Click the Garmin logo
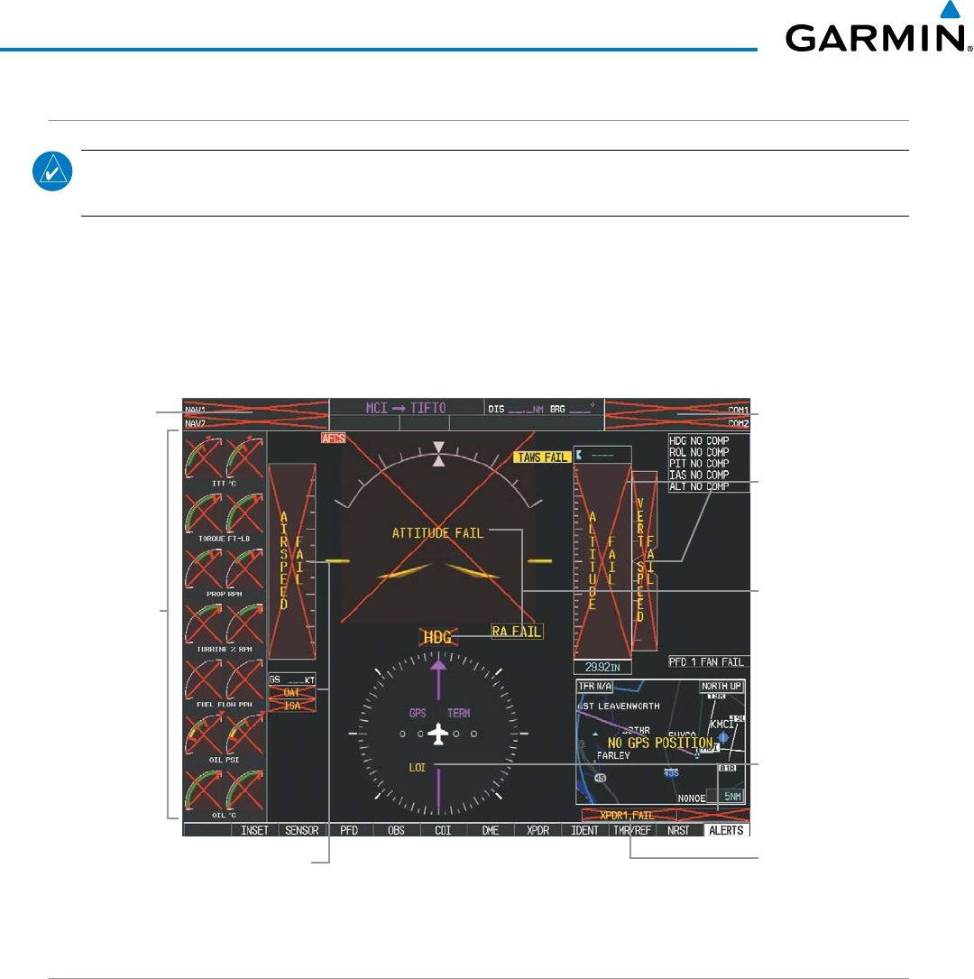 [878, 27]
